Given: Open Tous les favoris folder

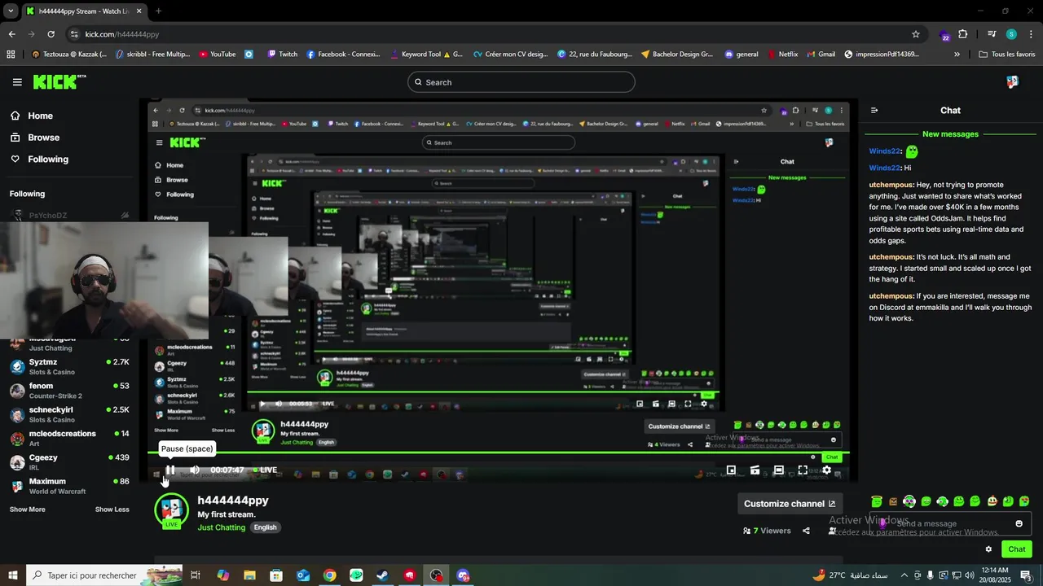Looking at the screenshot, I should pos(1007,55).
